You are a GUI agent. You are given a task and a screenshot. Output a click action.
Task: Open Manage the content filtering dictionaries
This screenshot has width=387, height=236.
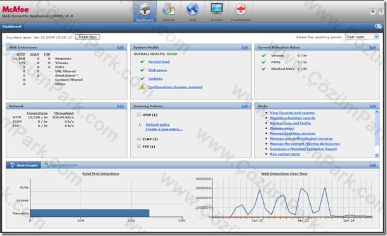[x=305, y=144]
